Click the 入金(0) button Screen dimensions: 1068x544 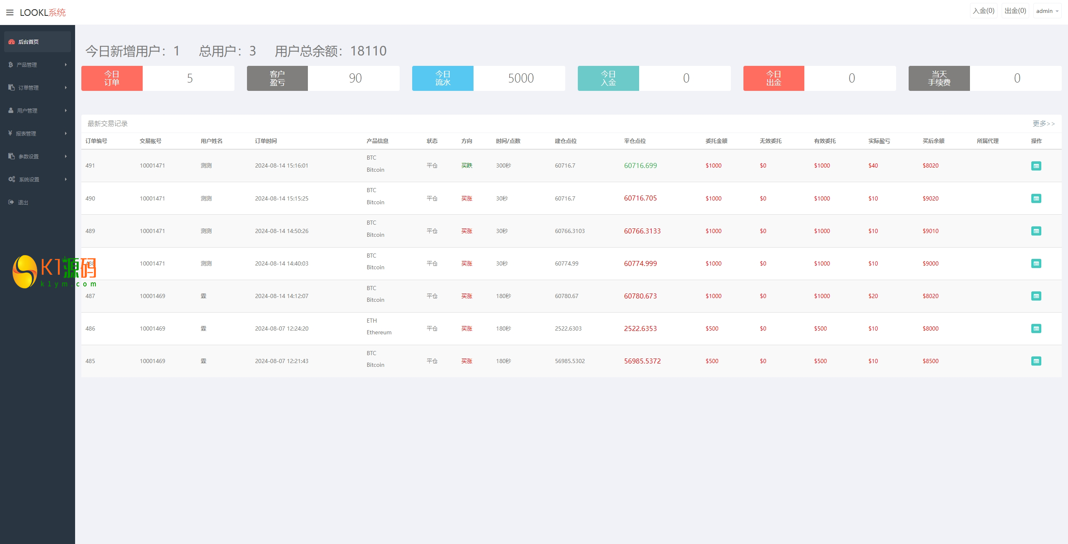click(983, 11)
